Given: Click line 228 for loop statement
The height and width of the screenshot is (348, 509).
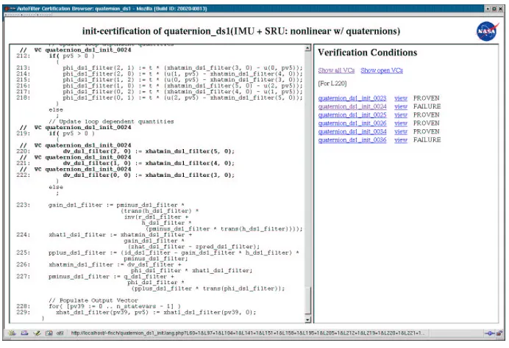Looking at the screenshot, I should (x=115, y=306).
